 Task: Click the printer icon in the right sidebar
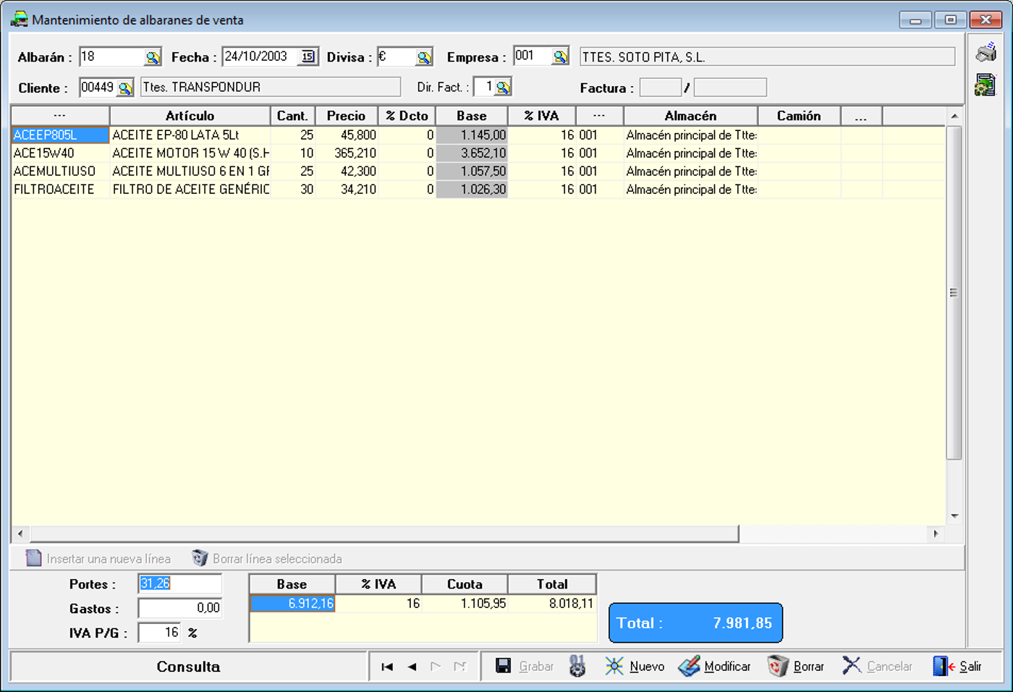tap(986, 53)
